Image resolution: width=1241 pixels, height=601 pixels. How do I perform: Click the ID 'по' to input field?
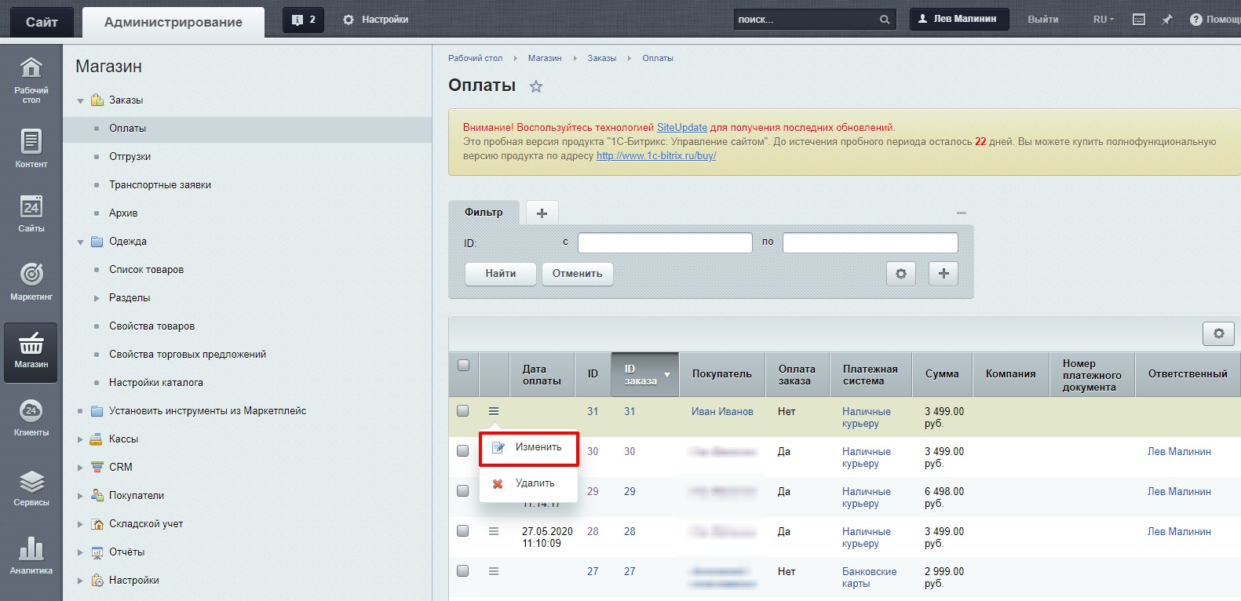871,243
